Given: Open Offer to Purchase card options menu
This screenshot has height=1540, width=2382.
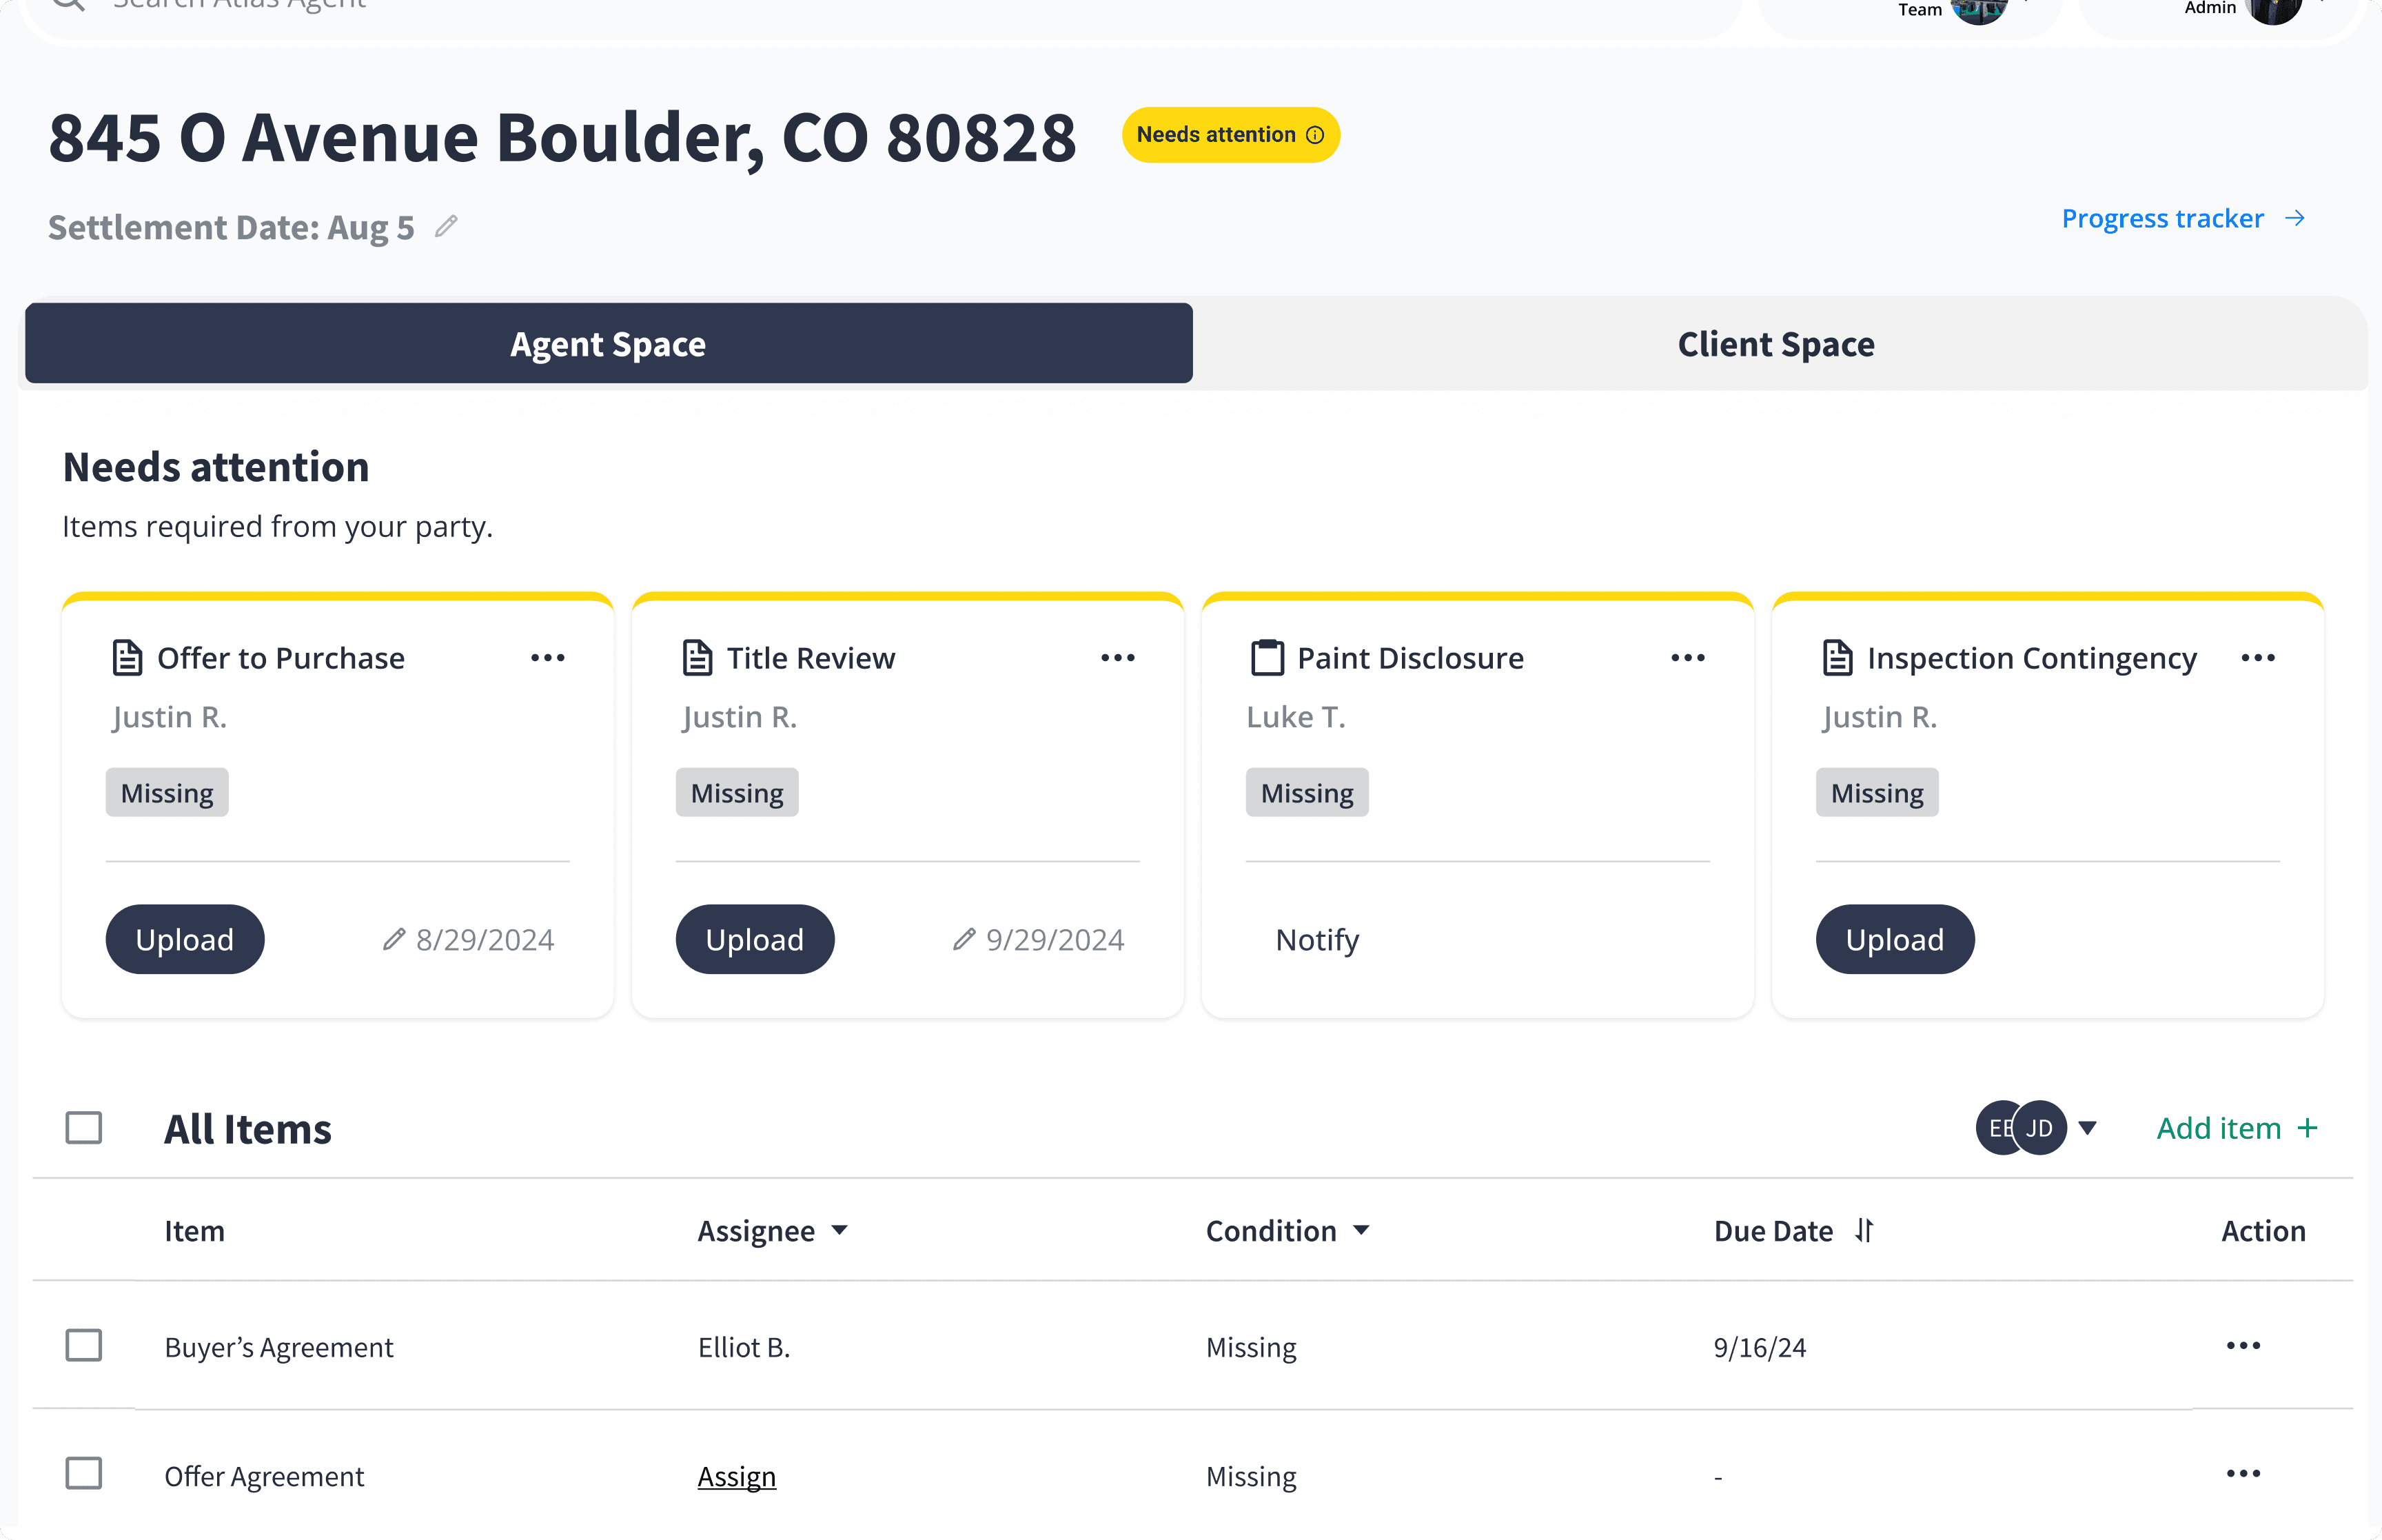Looking at the screenshot, I should 548,658.
